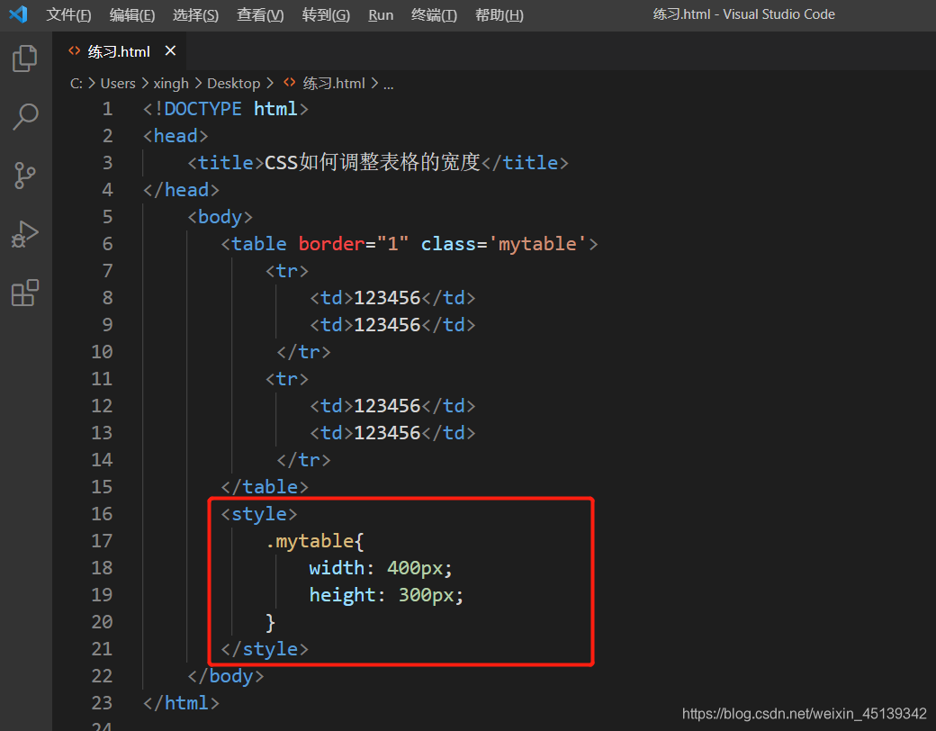The image size is (936, 731).
Task: Click the first tr tag on line 7
Action: (x=287, y=271)
